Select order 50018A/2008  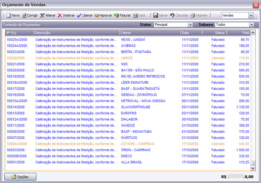pyautogui.click(x=17, y=83)
